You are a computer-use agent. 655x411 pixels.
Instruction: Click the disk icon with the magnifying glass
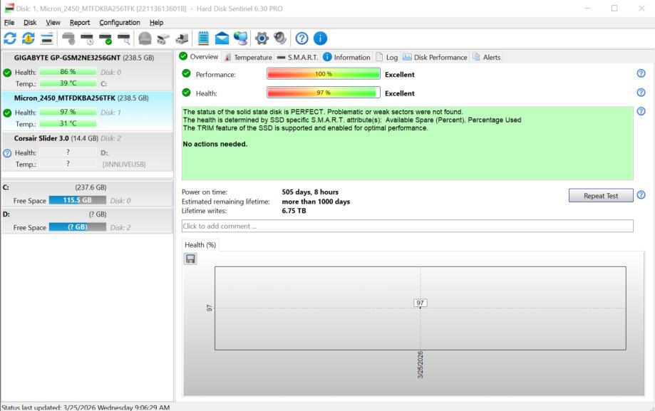tap(123, 38)
